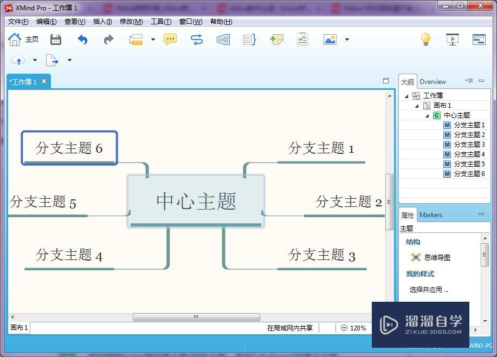Add a note with the sticky note icon
This screenshot has height=357, width=497.
coord(277,40)
